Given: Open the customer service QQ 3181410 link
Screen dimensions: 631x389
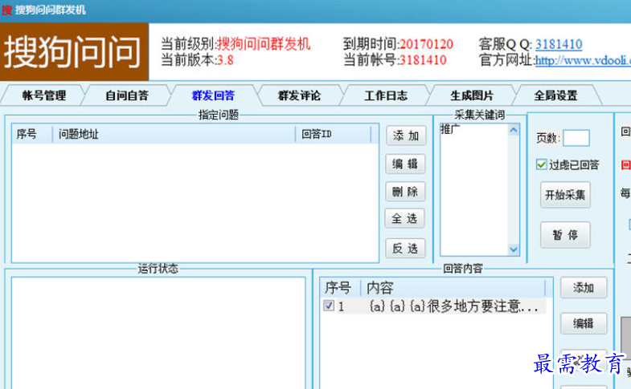Looking at the screenshot, I should (x=559, y=45).
